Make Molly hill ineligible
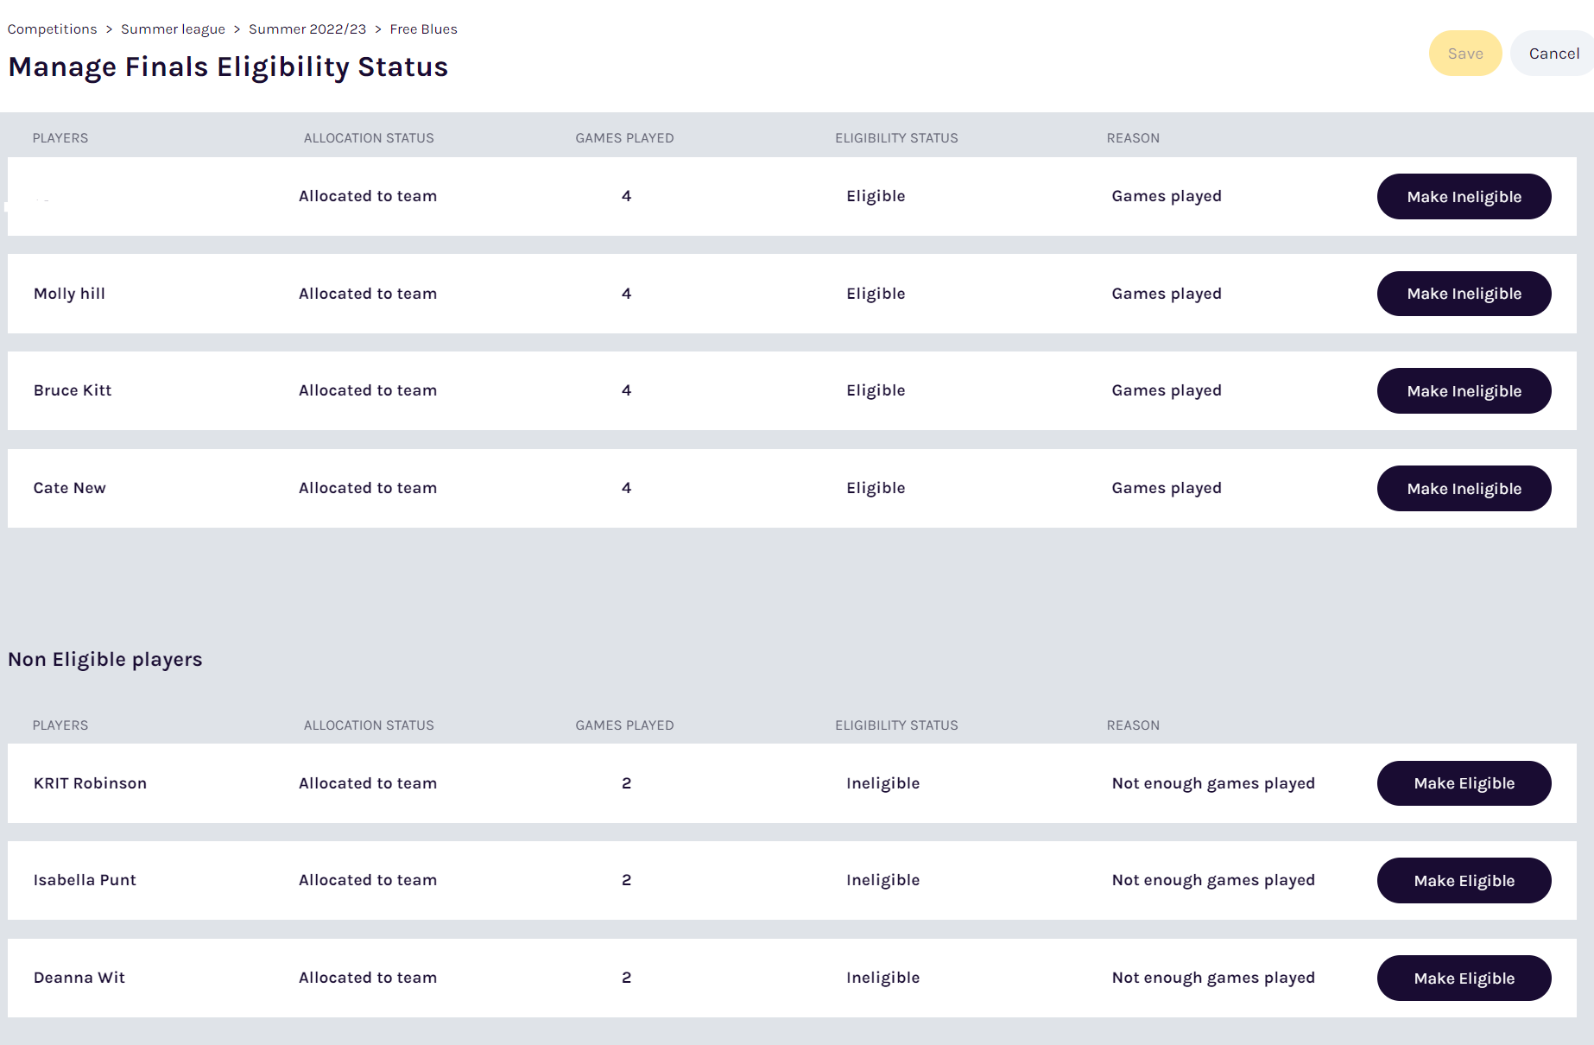Viewport: 1594px width, 1045px height. click(1464, 294)
